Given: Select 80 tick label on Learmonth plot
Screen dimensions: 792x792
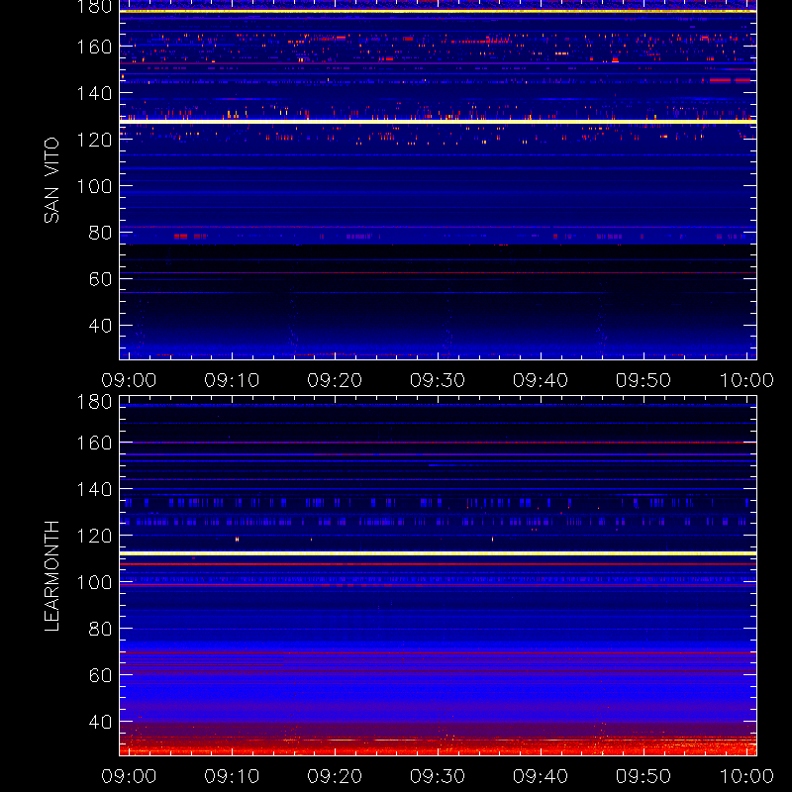Looking at the screenshot, I should 100,629.
